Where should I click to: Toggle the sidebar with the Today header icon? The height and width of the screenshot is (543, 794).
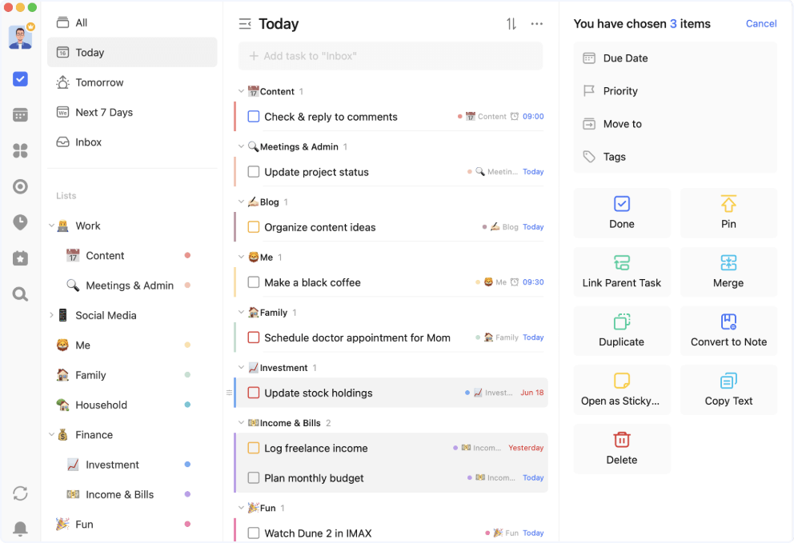pyautogui.click(x=245, y=24)
